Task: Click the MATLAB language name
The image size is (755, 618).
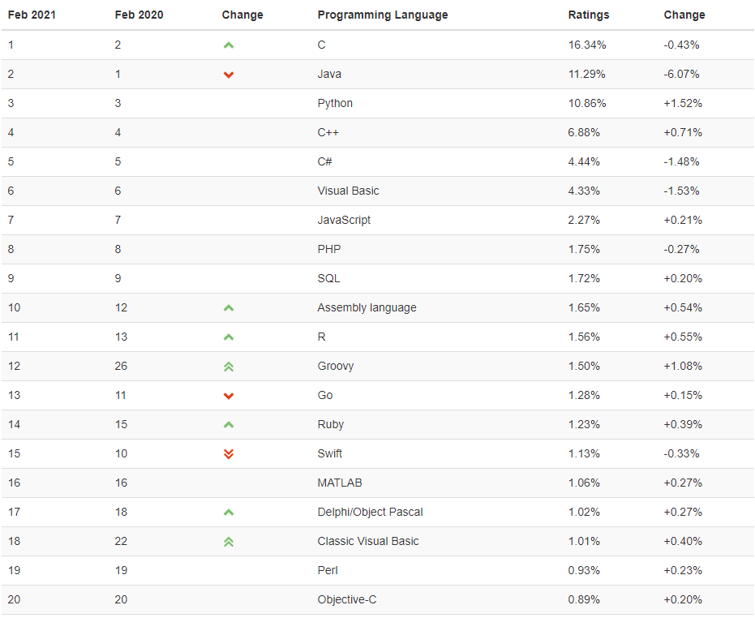Action: (340, 483)
